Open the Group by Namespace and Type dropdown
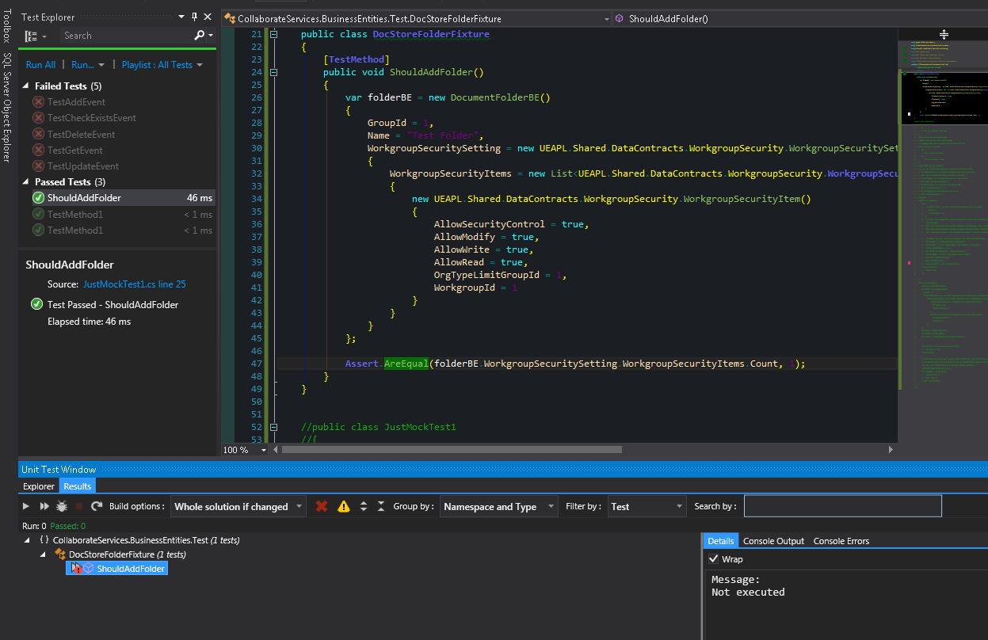Image resolution: width=988 pixels, height=640 pixels. coord(498,507)
